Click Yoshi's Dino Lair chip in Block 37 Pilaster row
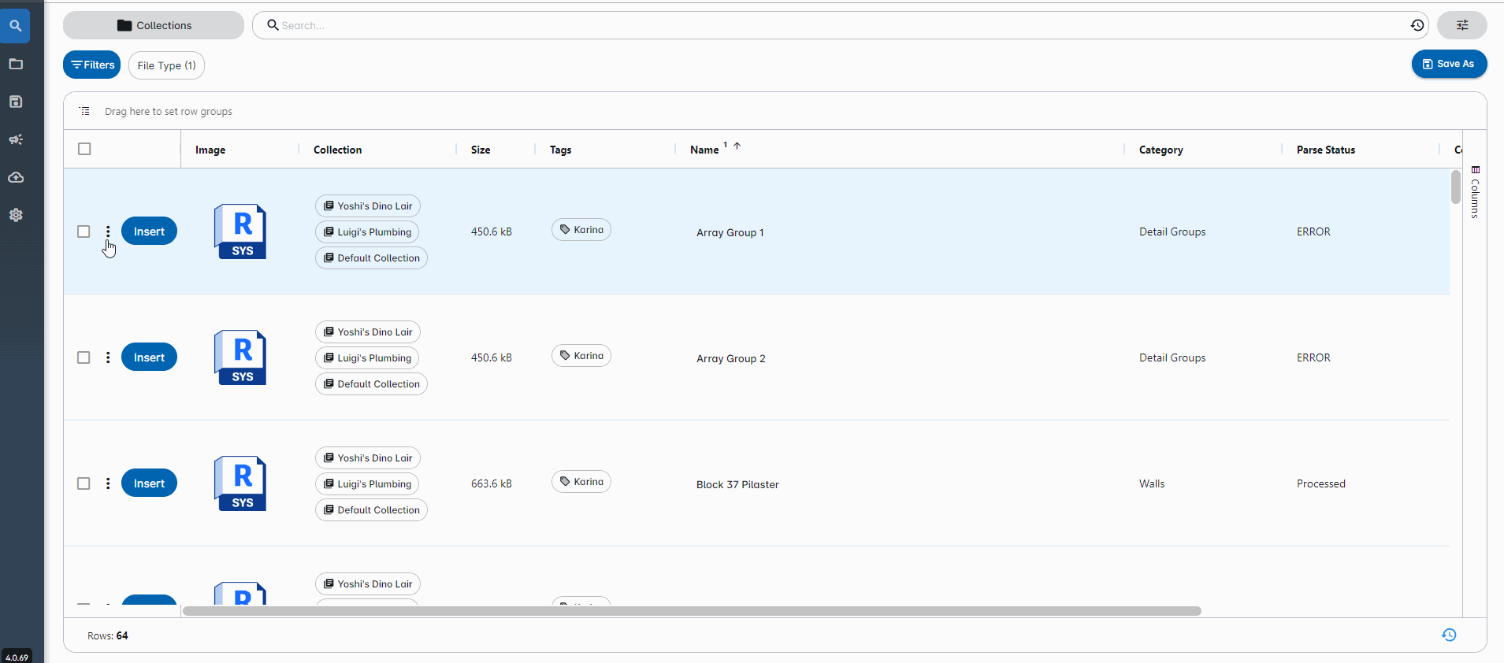The width and height of the screenshot is (1504, 663). (368, 458)
